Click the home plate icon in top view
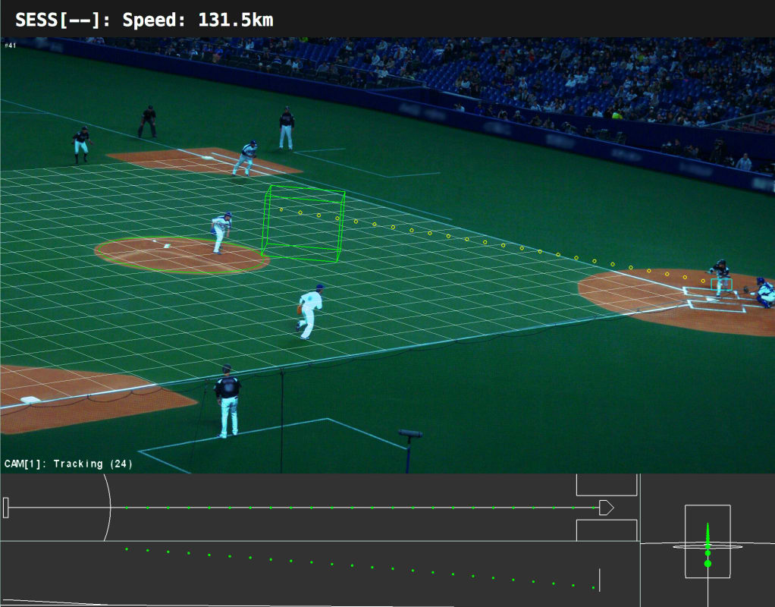Image resolution: width=775 pixels, height=607 pixels. point(606,508)
